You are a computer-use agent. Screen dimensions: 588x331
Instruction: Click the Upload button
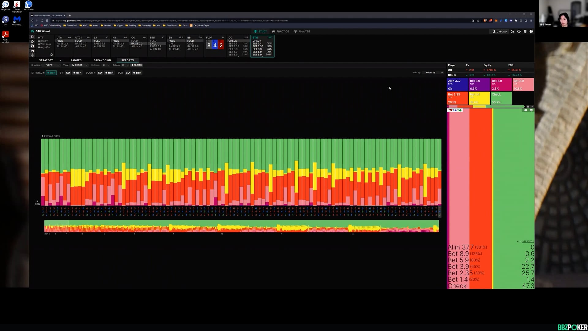tap(499, 32)
